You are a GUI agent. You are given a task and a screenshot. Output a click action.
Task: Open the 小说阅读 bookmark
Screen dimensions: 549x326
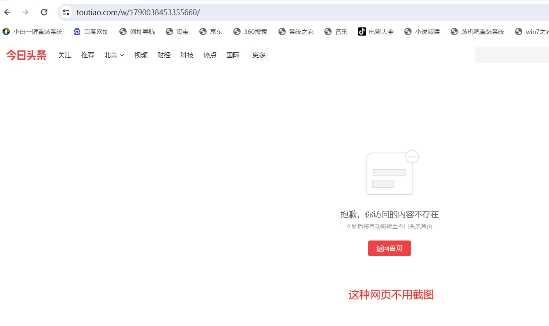click(x=422, y=31)
